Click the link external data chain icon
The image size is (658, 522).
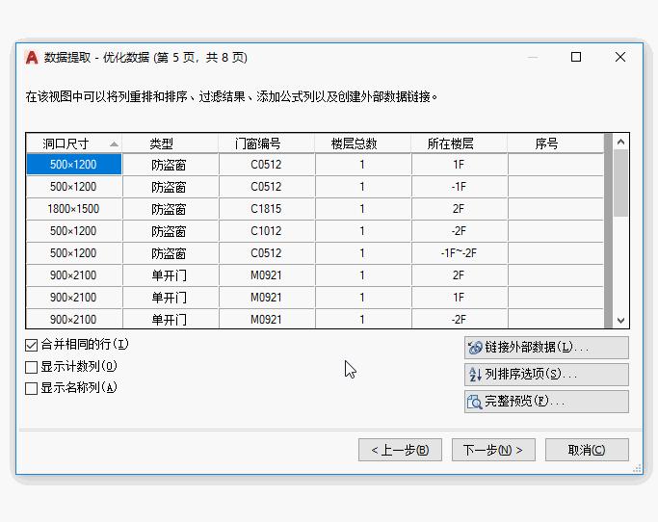[475, 348]
